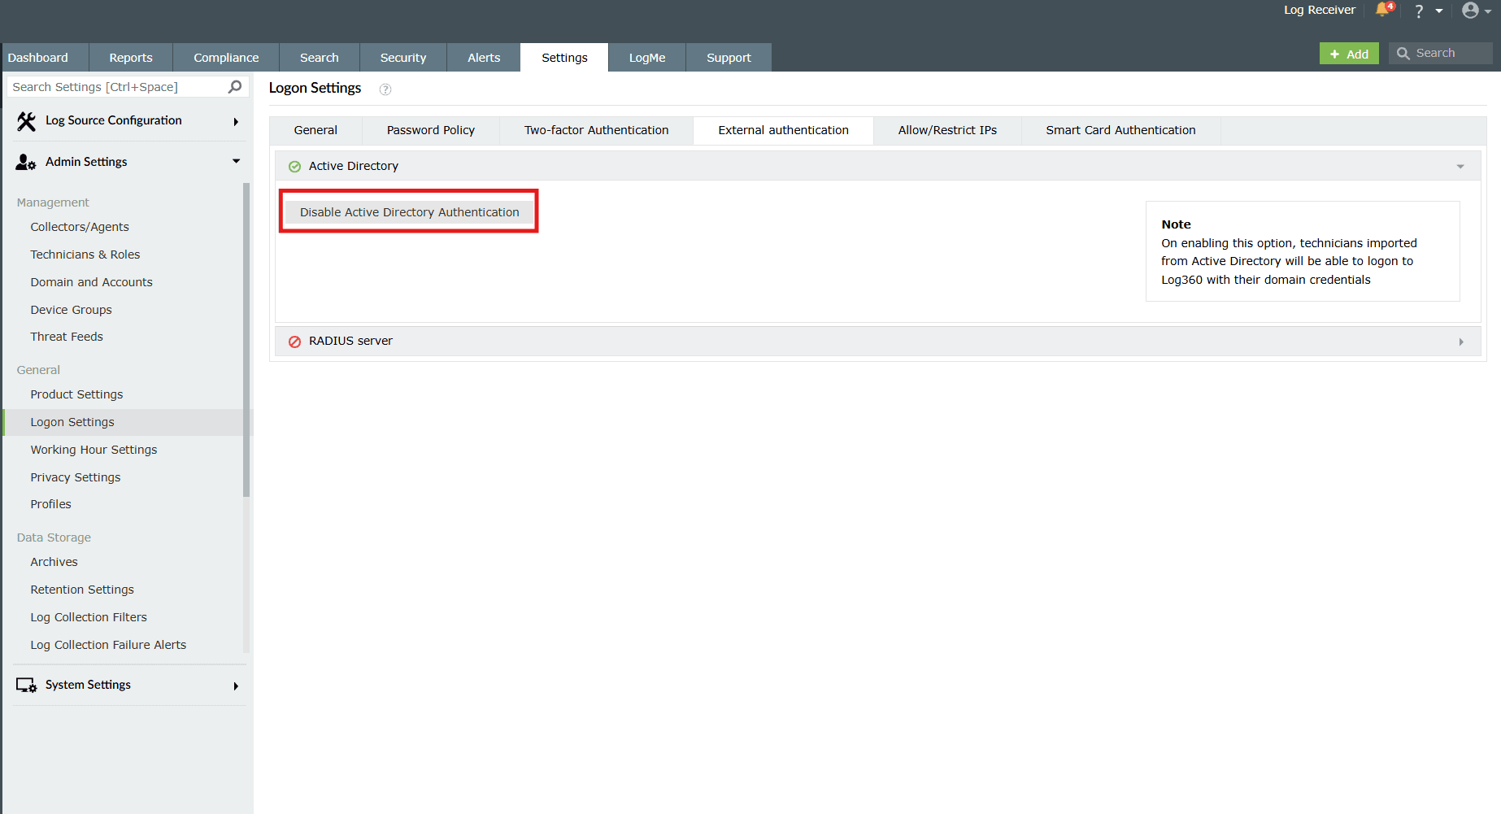Click the Log Source Configuration tools icon
1501x814 pixels.
tap(26, 121)
